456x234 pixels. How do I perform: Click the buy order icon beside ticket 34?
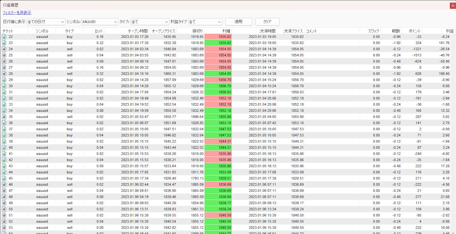click(4, 111)
